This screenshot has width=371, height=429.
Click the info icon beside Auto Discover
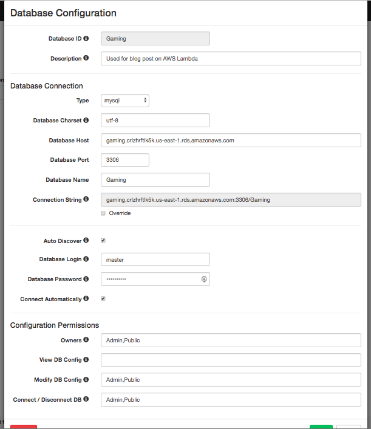tap(86, 240)
